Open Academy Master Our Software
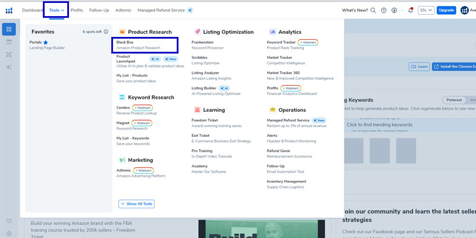The image size is (476, 238). pyautogui.click(x=209, y=169)
